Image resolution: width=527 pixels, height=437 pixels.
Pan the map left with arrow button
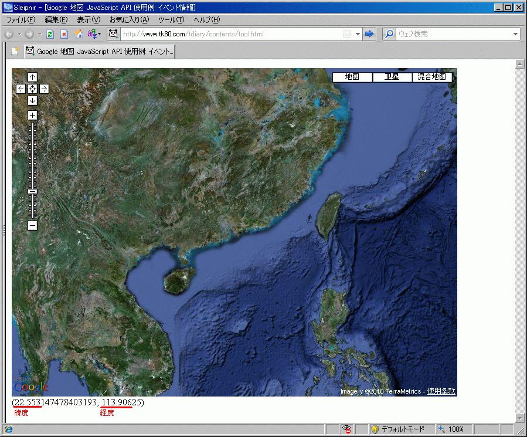[x=21, y=89]
